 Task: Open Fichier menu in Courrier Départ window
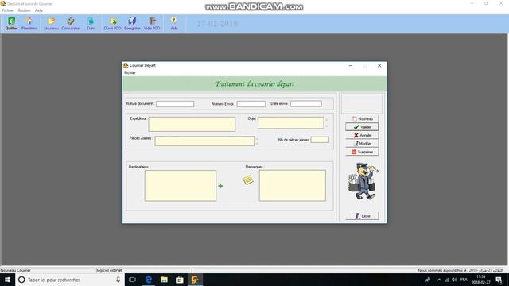130,72
